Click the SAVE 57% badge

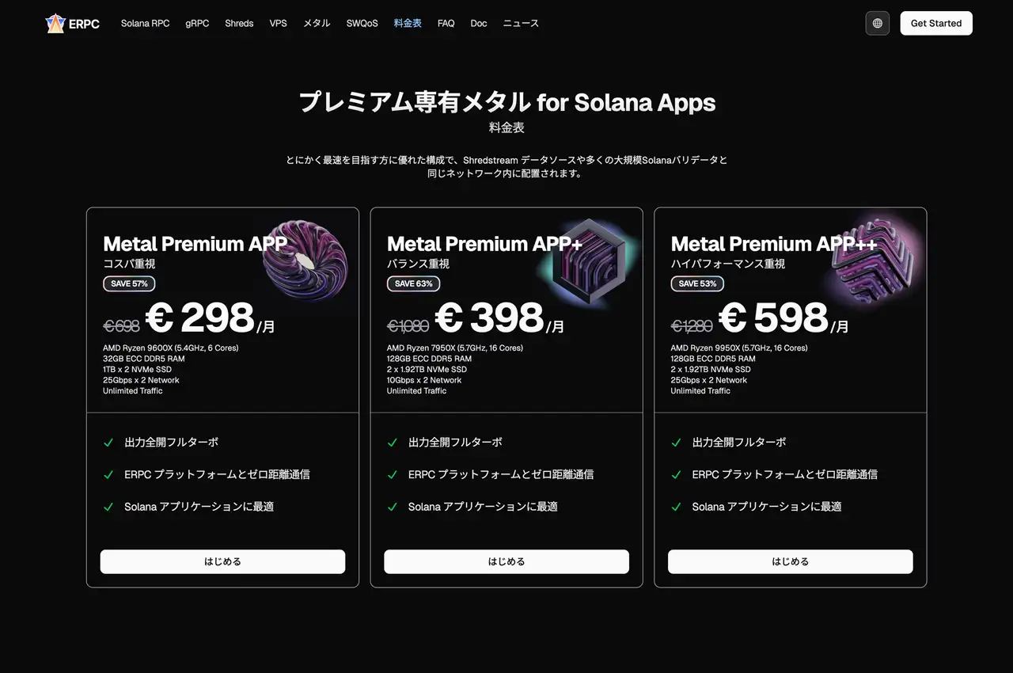click(128, 283)
